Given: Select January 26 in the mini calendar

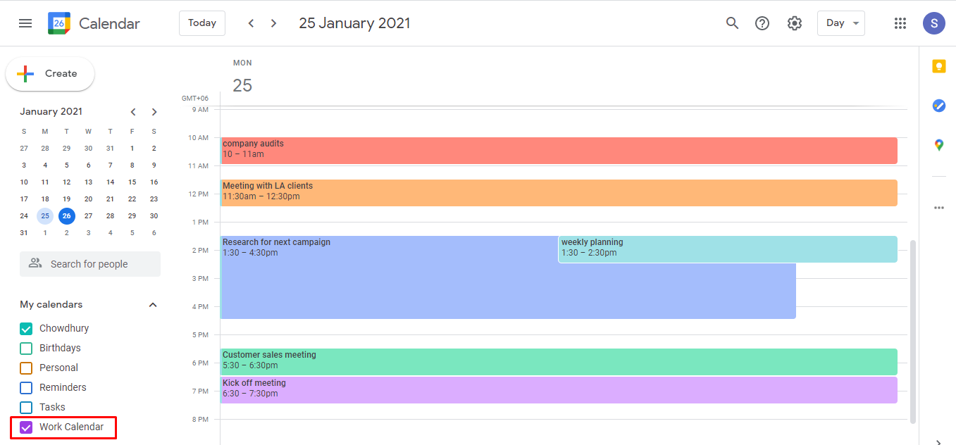Looking at the screenshot, I should coord(66,215).
